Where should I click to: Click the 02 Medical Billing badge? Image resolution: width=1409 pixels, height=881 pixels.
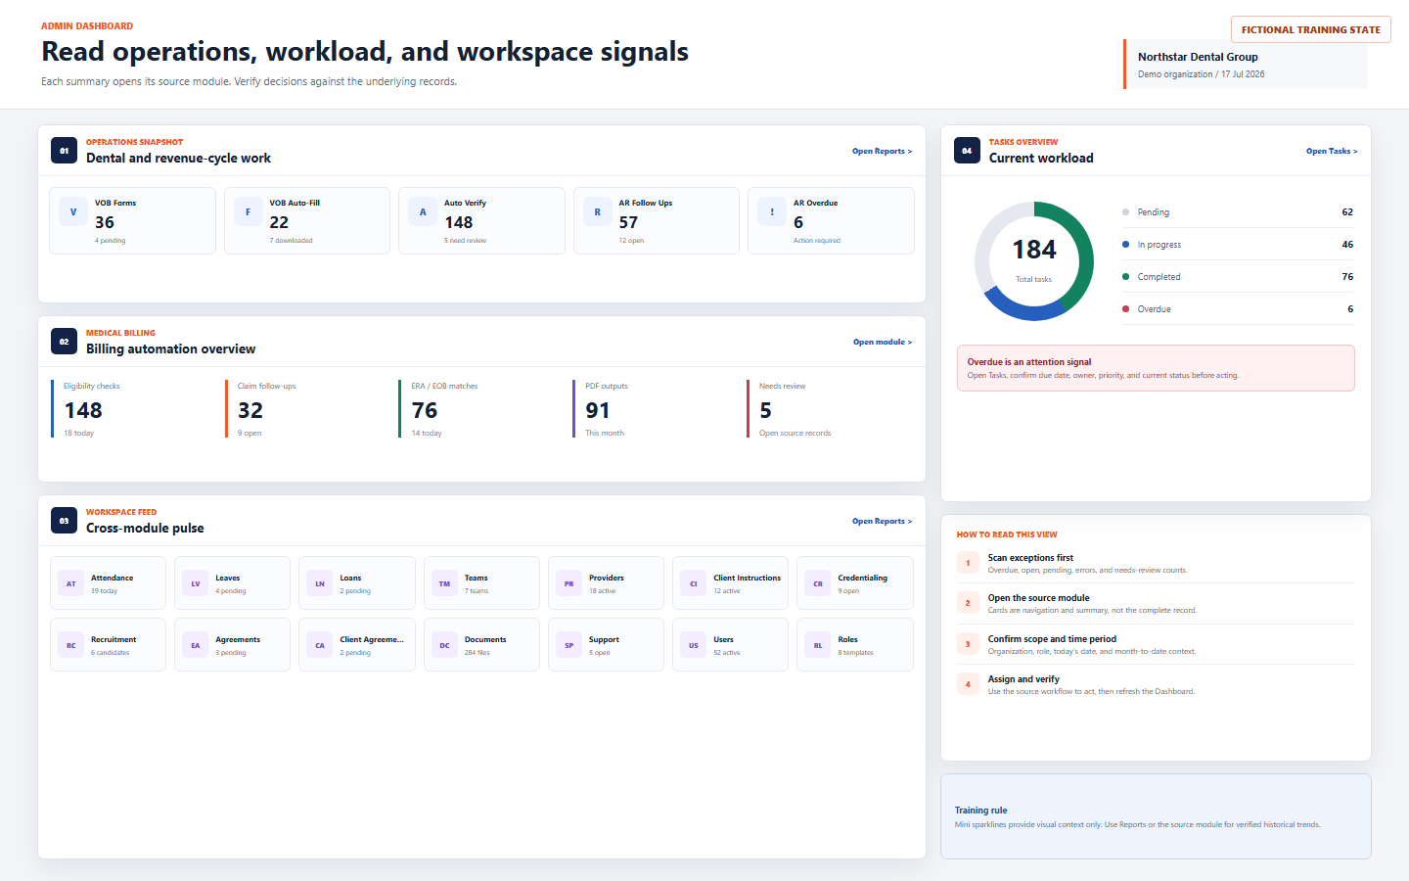(64, 342)
